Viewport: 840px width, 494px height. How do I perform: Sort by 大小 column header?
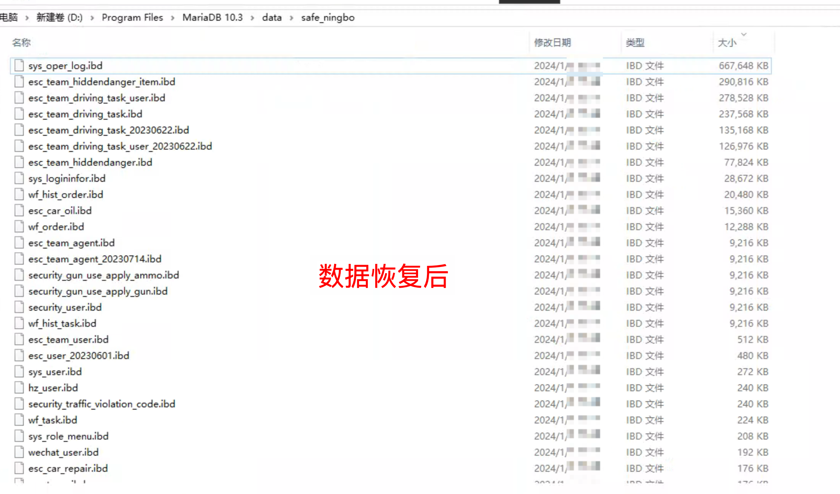727,43
